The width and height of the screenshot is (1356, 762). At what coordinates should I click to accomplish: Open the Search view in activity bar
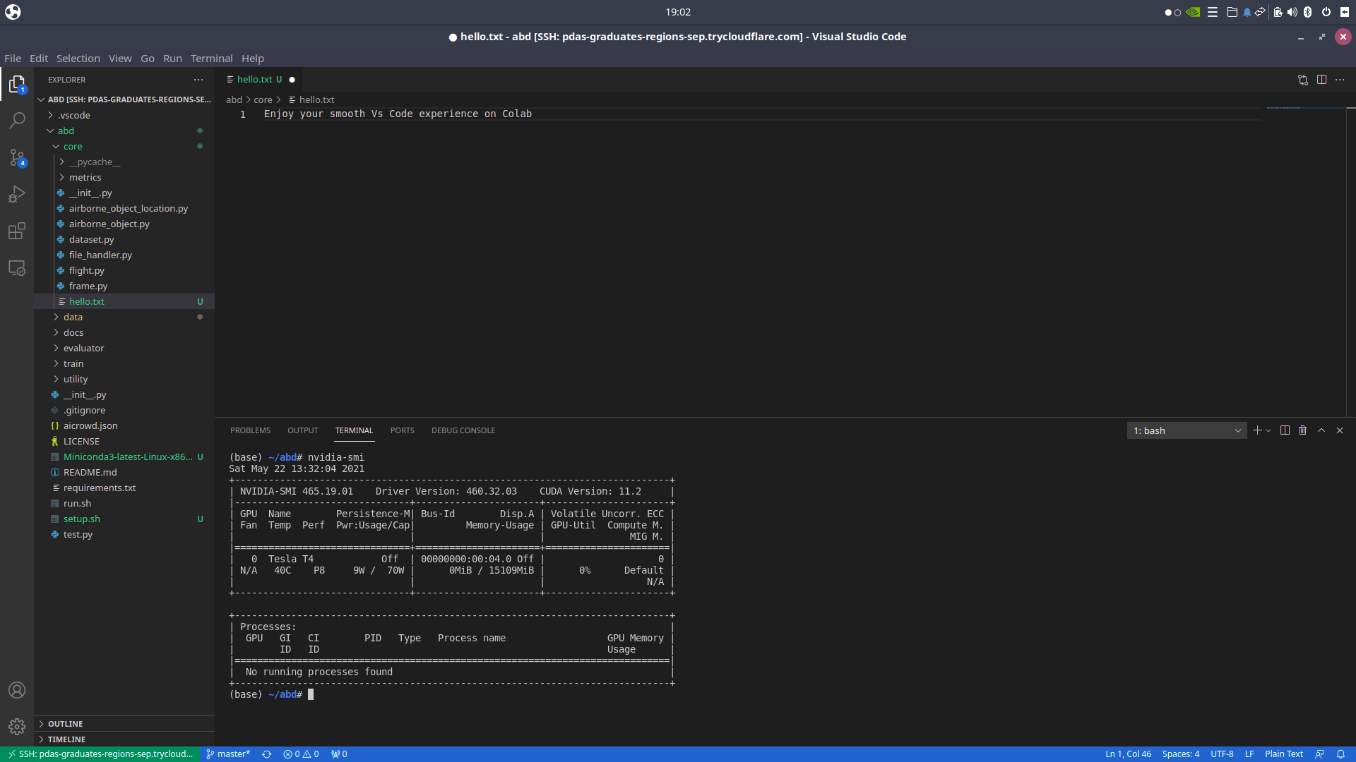click(17, 121)
